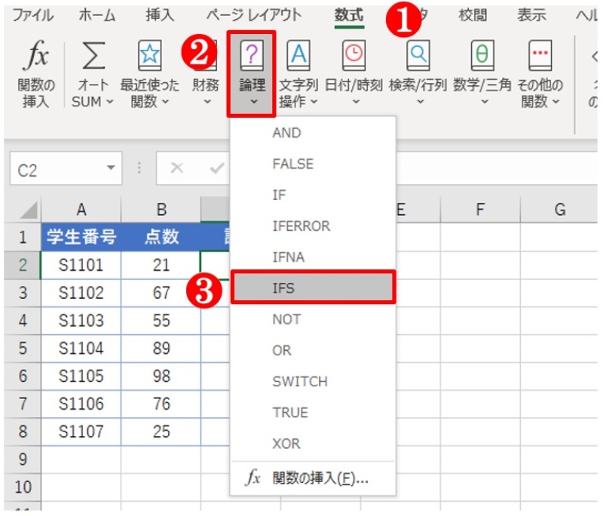Select IFS from the logical functions list

pyautogui.click(x=312, y=288)
